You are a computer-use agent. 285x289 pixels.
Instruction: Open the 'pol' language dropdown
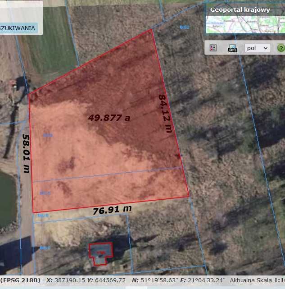[258, 48]
